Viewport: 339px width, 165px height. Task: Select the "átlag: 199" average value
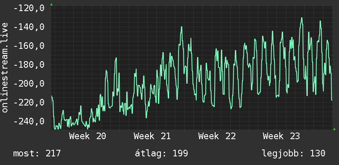(x=162, y=154)
